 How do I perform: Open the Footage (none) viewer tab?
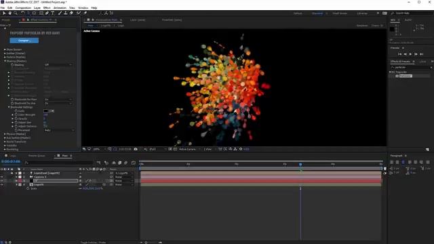click(172, 20)
